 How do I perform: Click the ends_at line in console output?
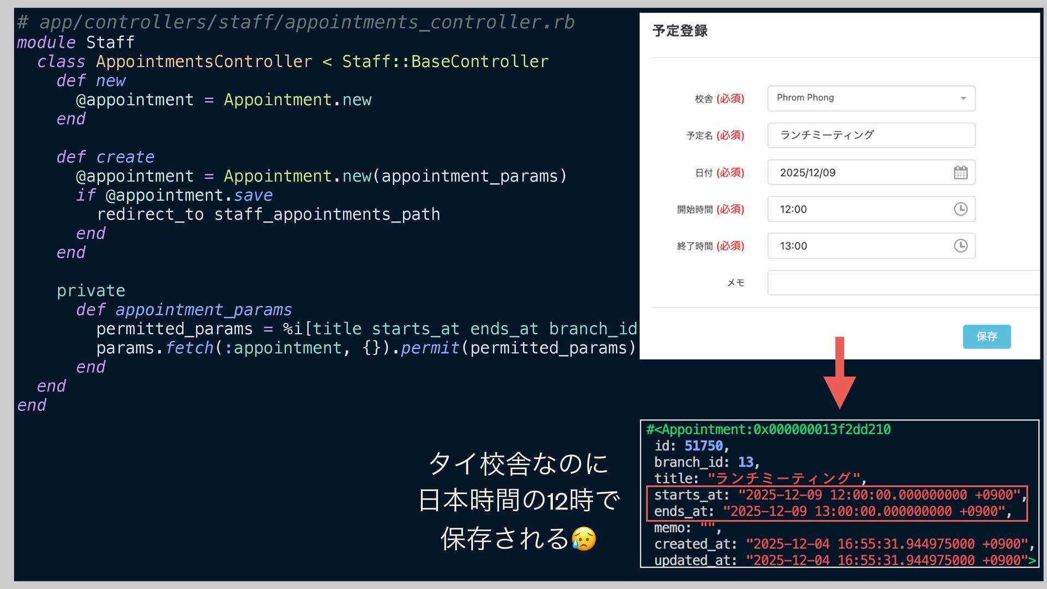[x=829, y=512]
